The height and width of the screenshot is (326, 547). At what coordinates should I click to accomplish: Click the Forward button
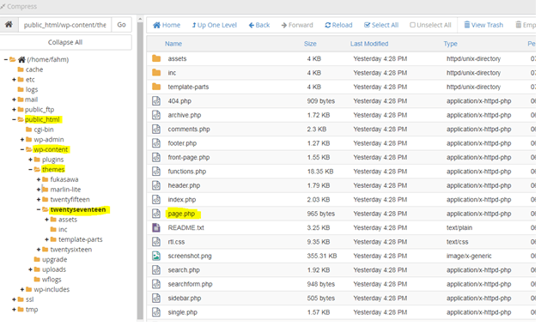point(297,25)
